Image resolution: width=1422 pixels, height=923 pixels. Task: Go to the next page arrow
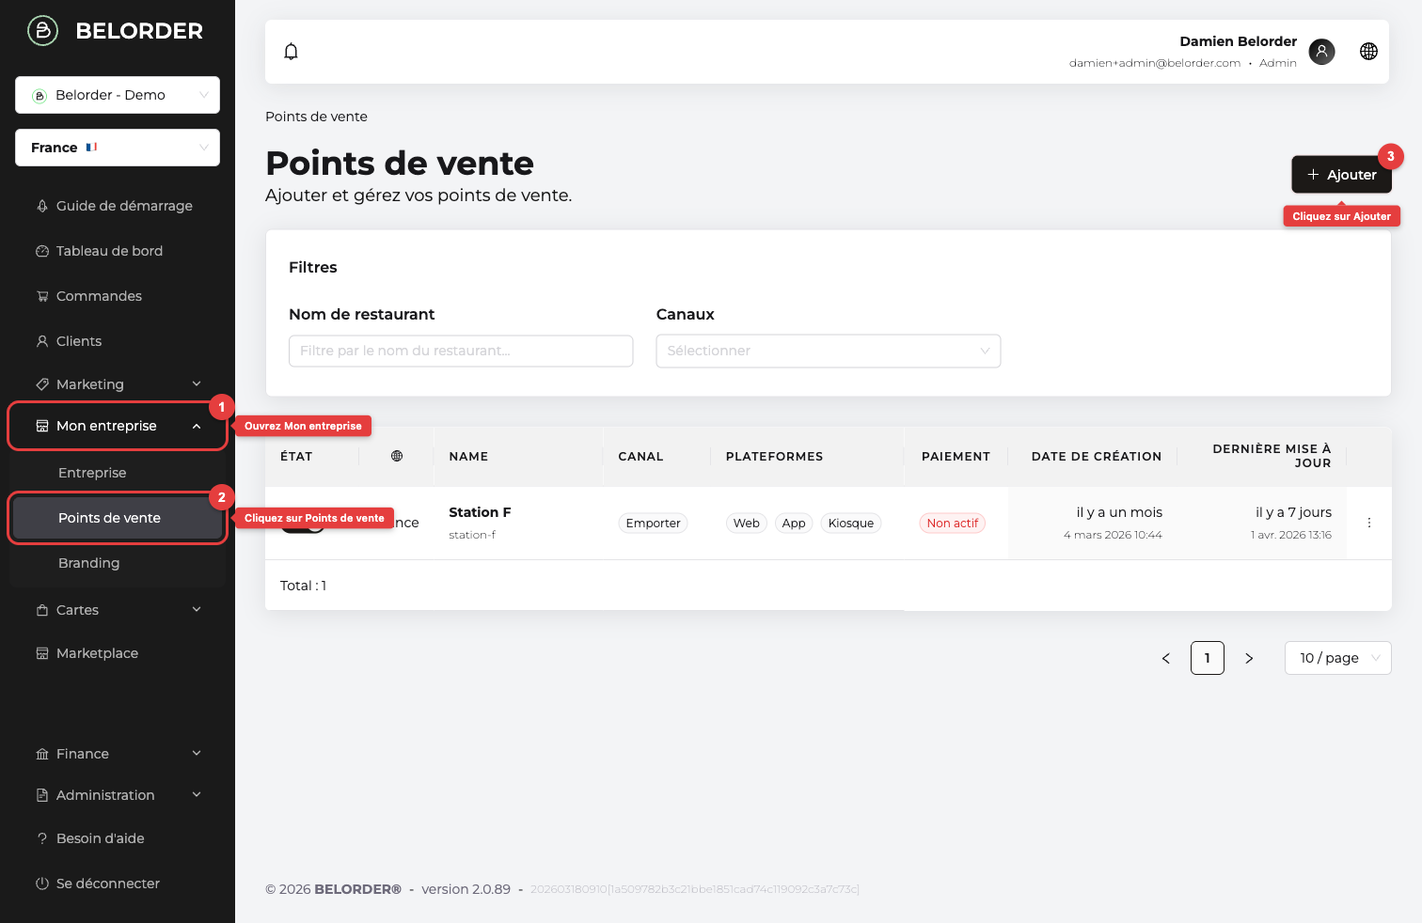pyautogui.click(x=1249, y=658)
